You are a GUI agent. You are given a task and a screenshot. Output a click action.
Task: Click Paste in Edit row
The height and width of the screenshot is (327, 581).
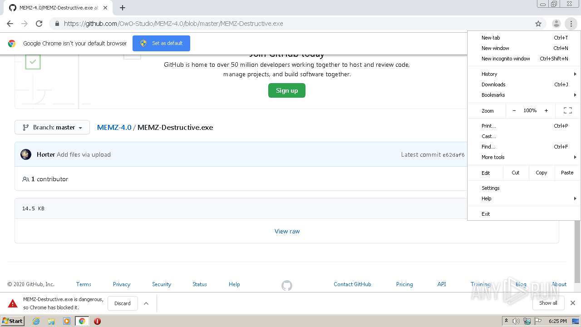(x=567, y=173)
